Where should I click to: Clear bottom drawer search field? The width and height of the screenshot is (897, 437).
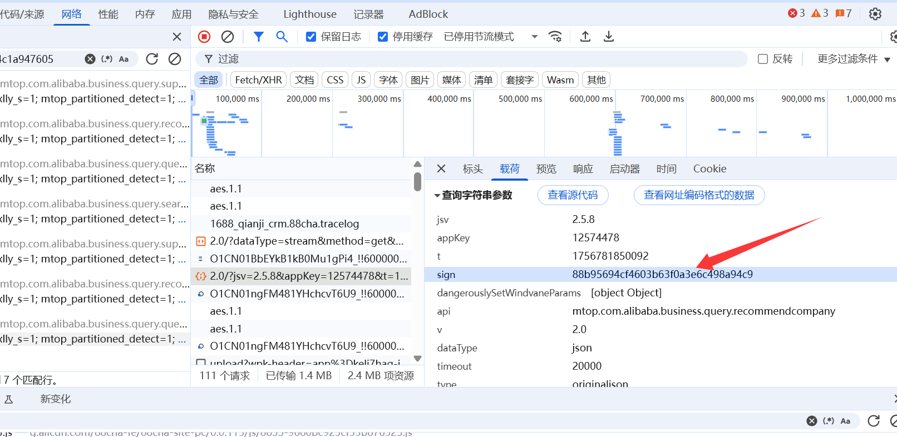coord(812,421)
